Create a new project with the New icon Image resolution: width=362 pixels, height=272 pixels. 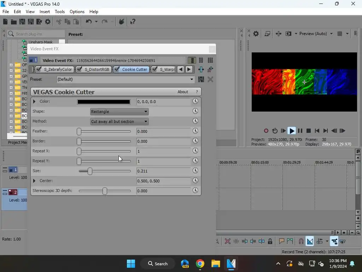point(5,22)
